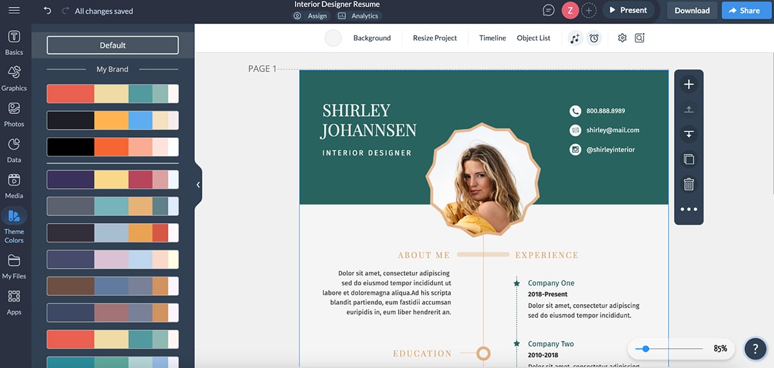This screenshot has height=368, width=774.
Task: Open the Data sidebar panel
Action: [14, 150]
